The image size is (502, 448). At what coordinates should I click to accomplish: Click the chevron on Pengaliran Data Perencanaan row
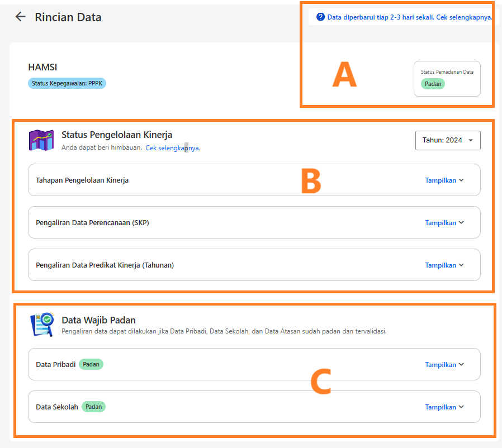click(461, 223)
